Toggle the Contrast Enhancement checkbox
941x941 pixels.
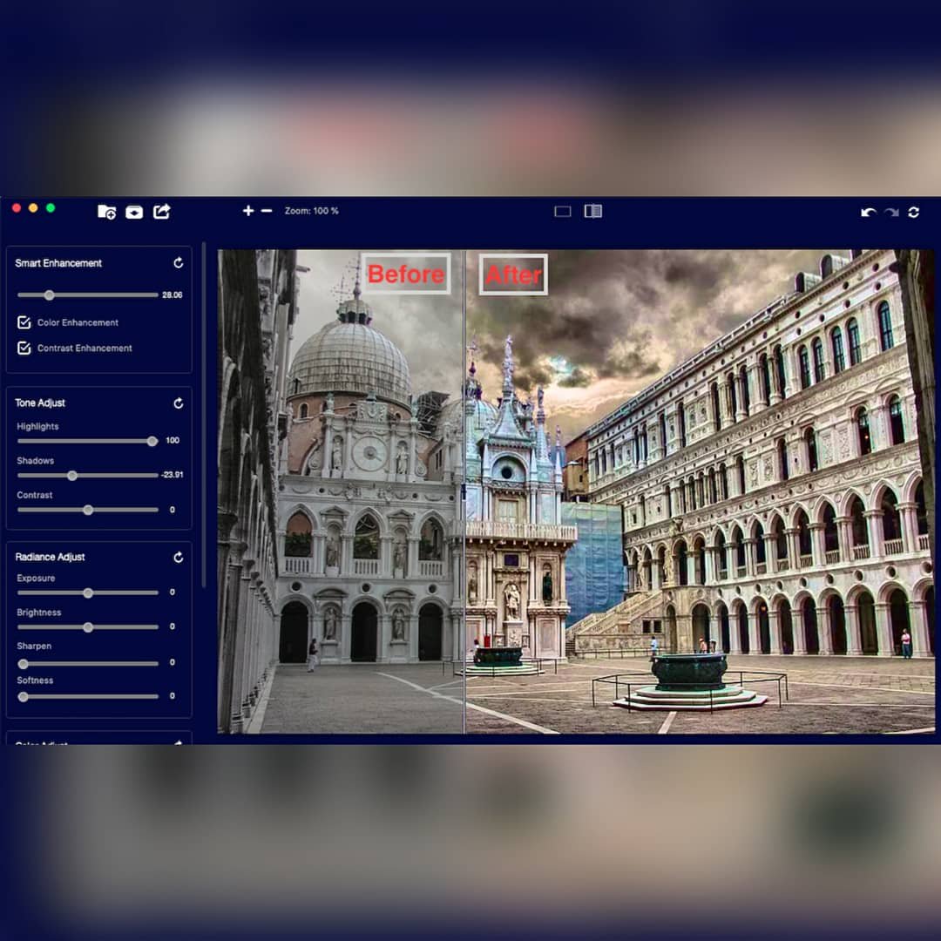tap(24, 348)
